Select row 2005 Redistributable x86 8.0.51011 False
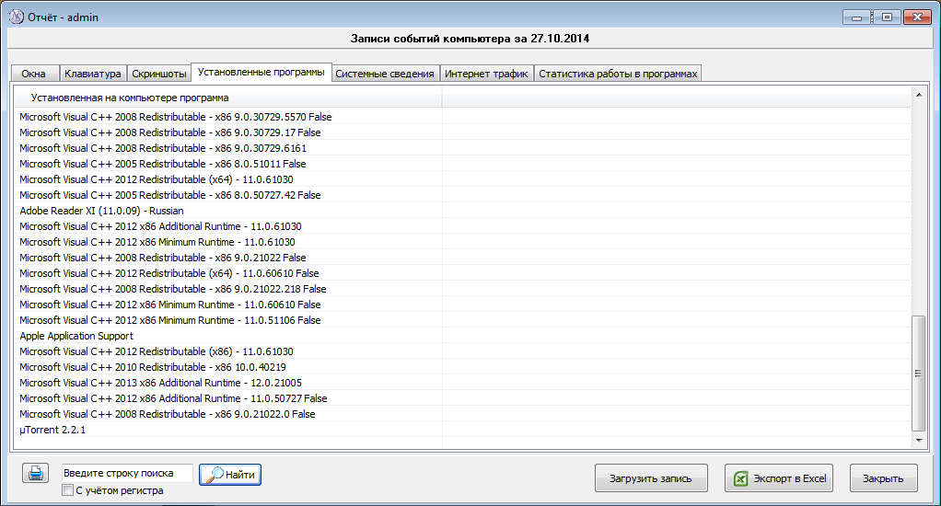Viewport: 941px width, 506px height. [462, 164]
